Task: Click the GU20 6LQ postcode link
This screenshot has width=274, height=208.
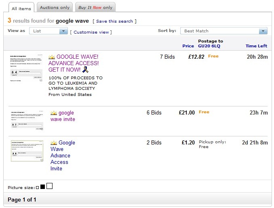Action: pyautogui.click(x=209, y=46)
